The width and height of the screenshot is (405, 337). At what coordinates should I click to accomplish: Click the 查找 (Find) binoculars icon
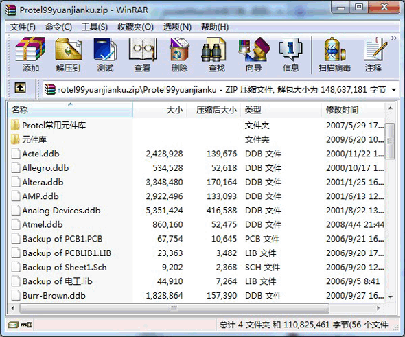(x=216, y=54)
